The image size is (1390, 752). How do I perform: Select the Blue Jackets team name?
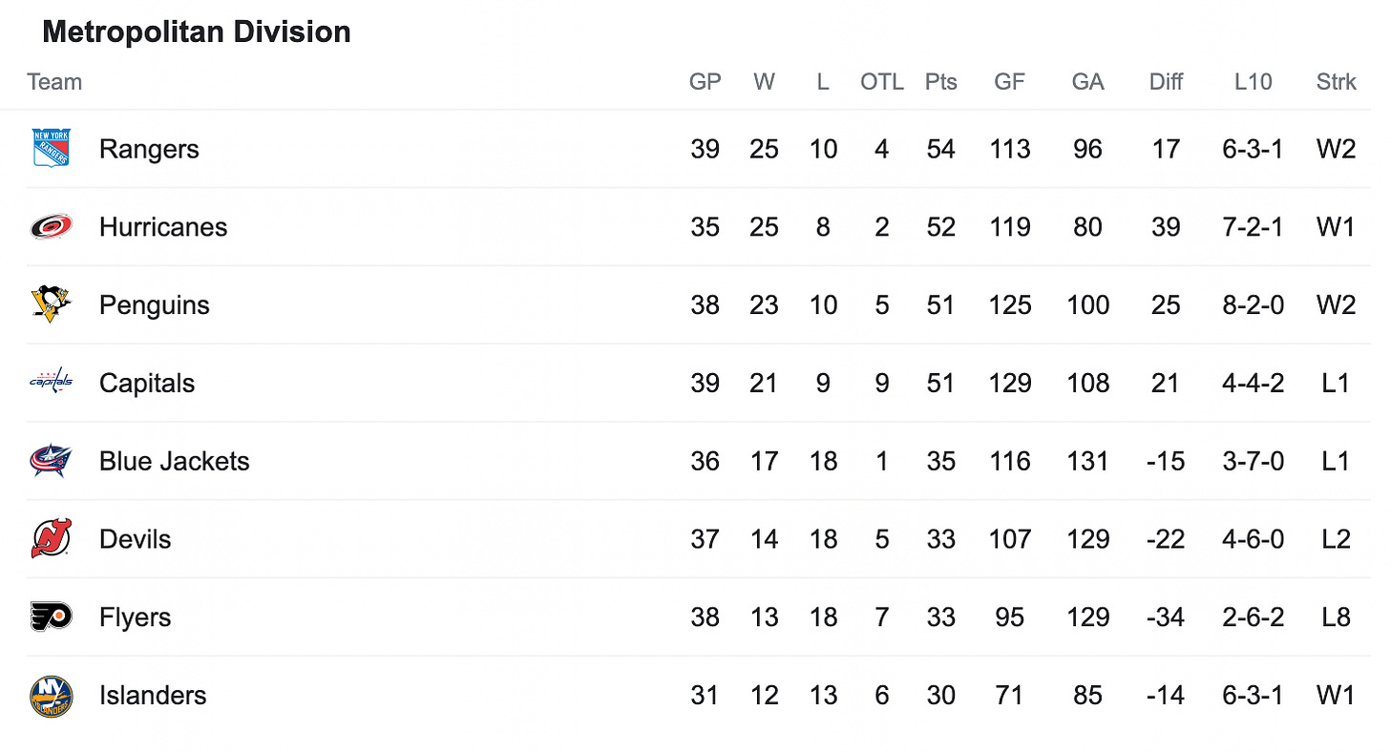175,461
